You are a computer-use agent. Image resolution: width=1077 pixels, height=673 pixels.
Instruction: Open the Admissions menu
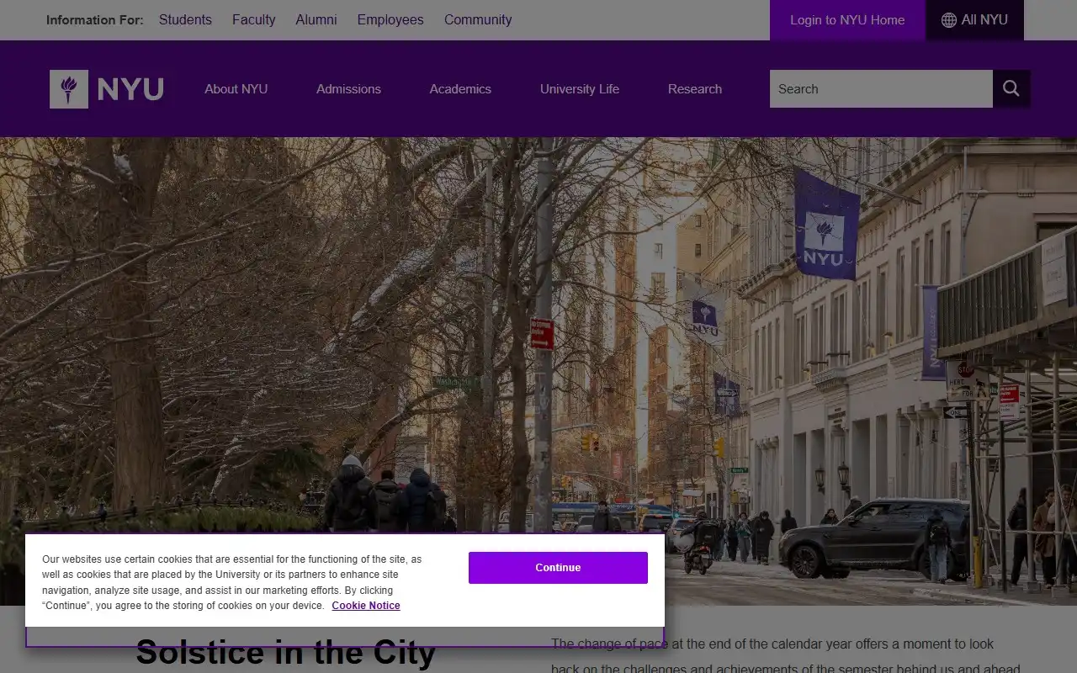click(x=348, y=89)
